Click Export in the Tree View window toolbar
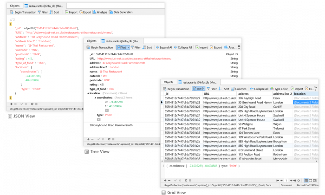The image size is (325, 195). [216, 47]
